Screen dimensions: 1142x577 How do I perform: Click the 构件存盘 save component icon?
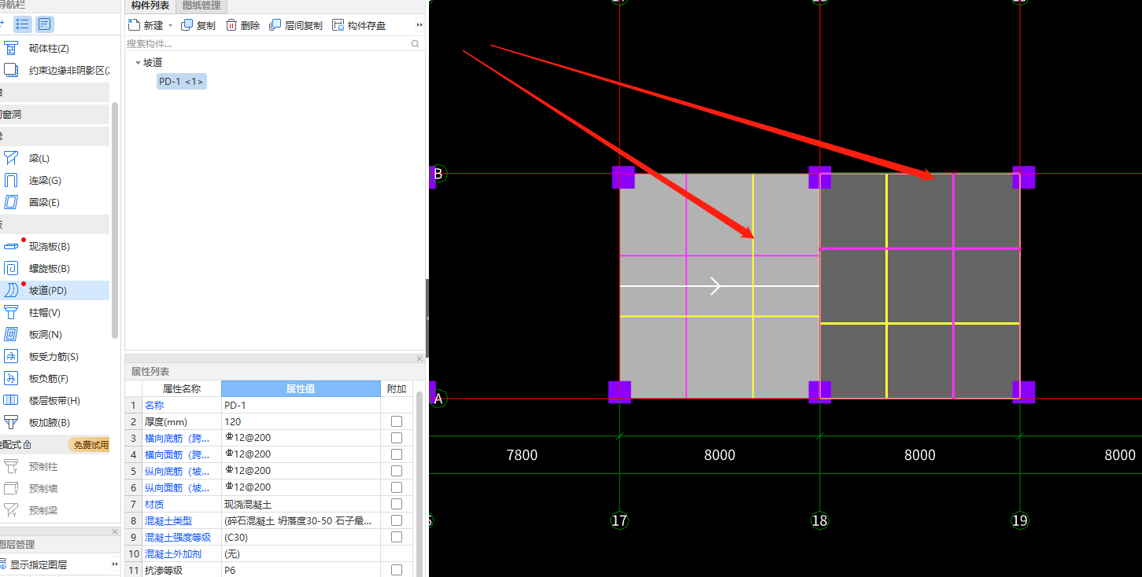[338, 25]
